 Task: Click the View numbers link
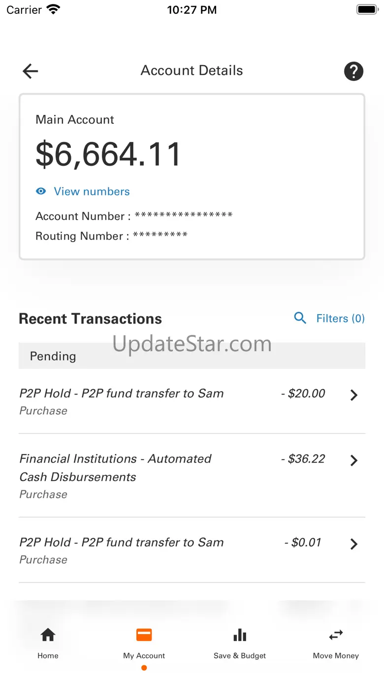92,191
